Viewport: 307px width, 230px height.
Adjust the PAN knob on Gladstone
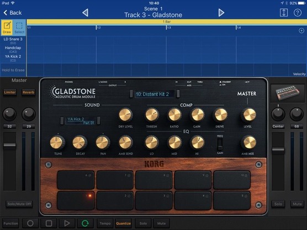(x=102, y=142)
